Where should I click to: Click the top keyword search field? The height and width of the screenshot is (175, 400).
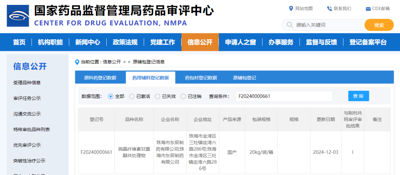click(x=328, y=25)
